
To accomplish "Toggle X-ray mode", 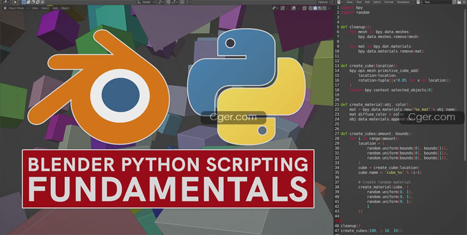I will tap(304, 8).
